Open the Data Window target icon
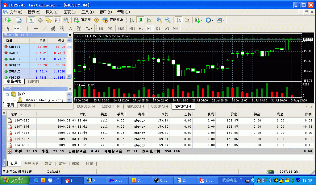 coord(40,20)
